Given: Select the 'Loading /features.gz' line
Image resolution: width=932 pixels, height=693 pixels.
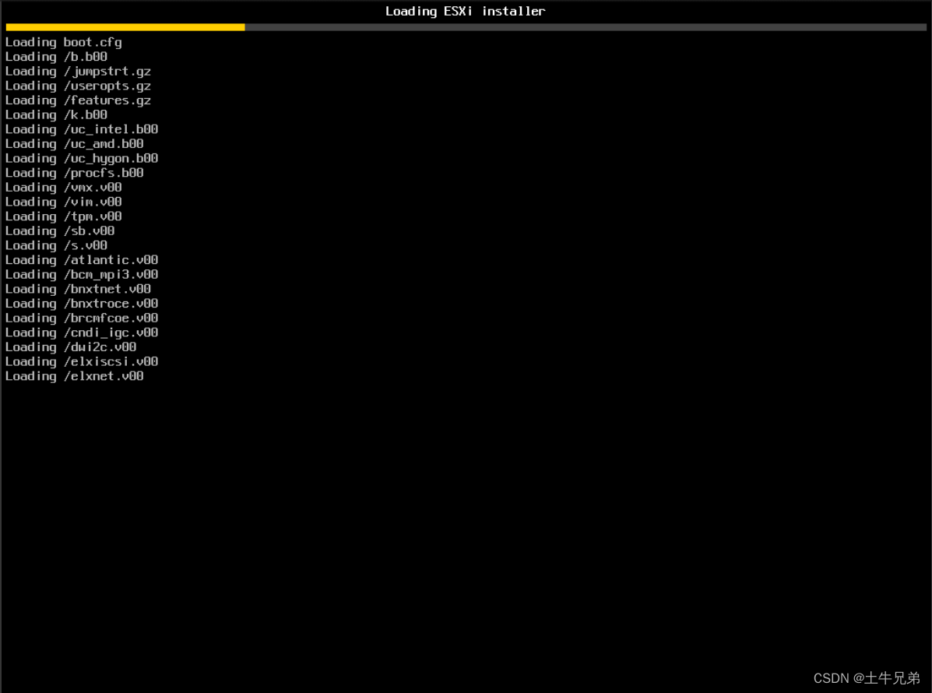Looking at the screenshot, I should pos(78,100).
